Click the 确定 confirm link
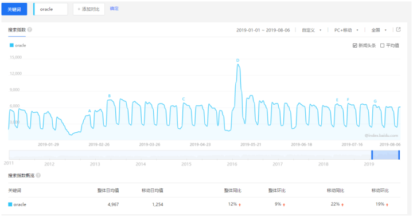This screenshot has width=413, height=217. click(x=114, y=9)
